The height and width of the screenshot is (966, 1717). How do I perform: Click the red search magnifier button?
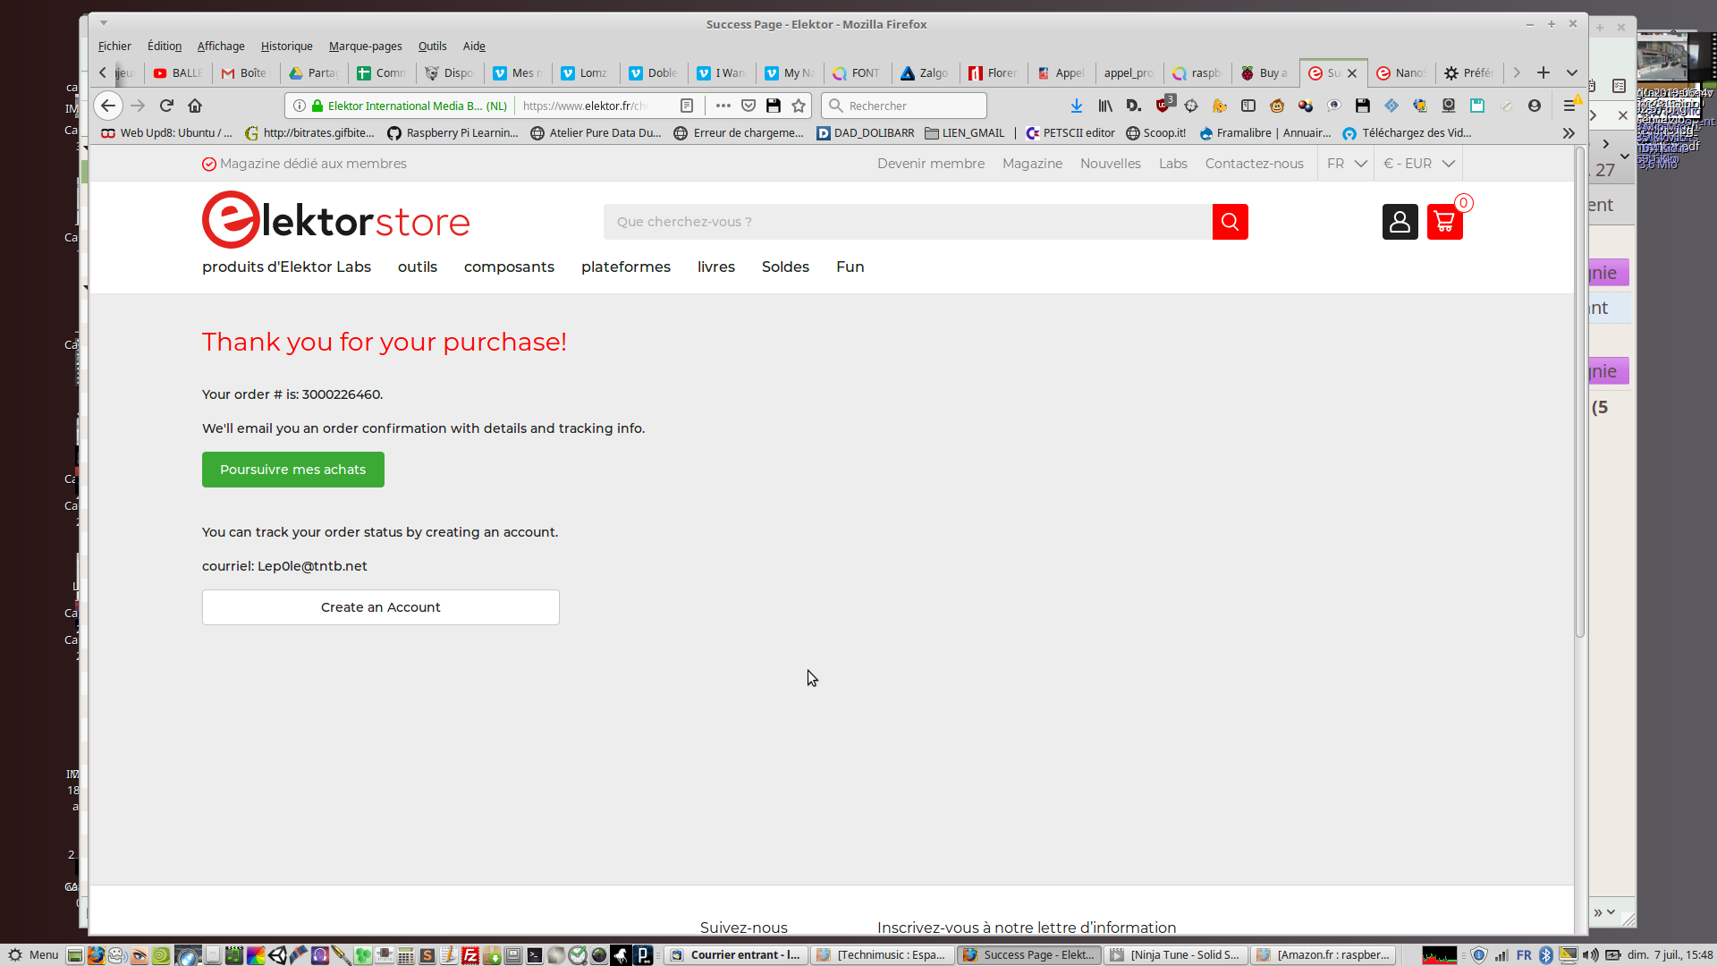(1230, 222)
